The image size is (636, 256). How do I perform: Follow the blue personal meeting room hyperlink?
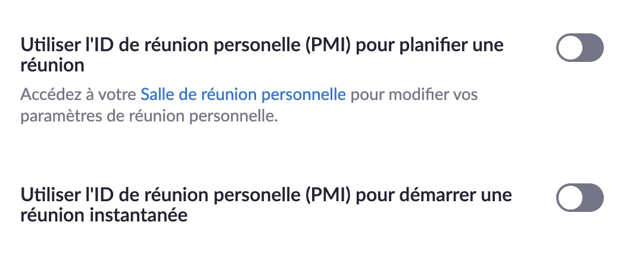point(243,94)
